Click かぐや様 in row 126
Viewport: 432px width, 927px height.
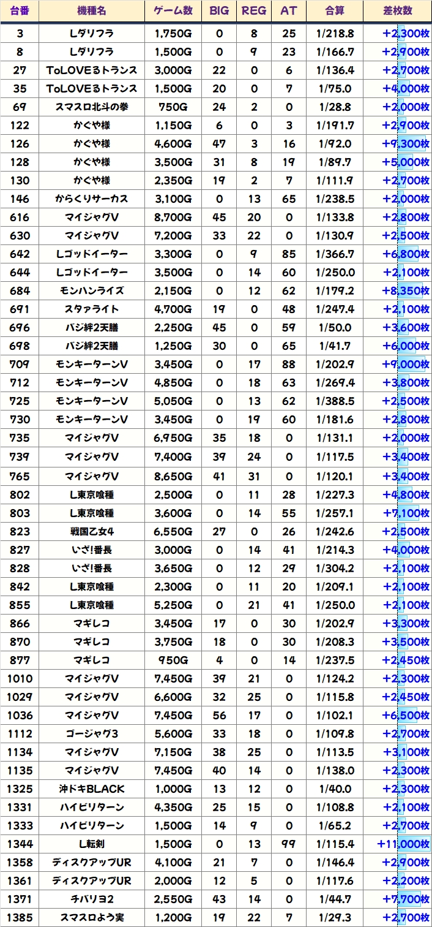92,144
